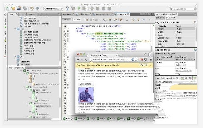203x128 pixels.
Task: Click the View details button
Action: coord(86,84)
